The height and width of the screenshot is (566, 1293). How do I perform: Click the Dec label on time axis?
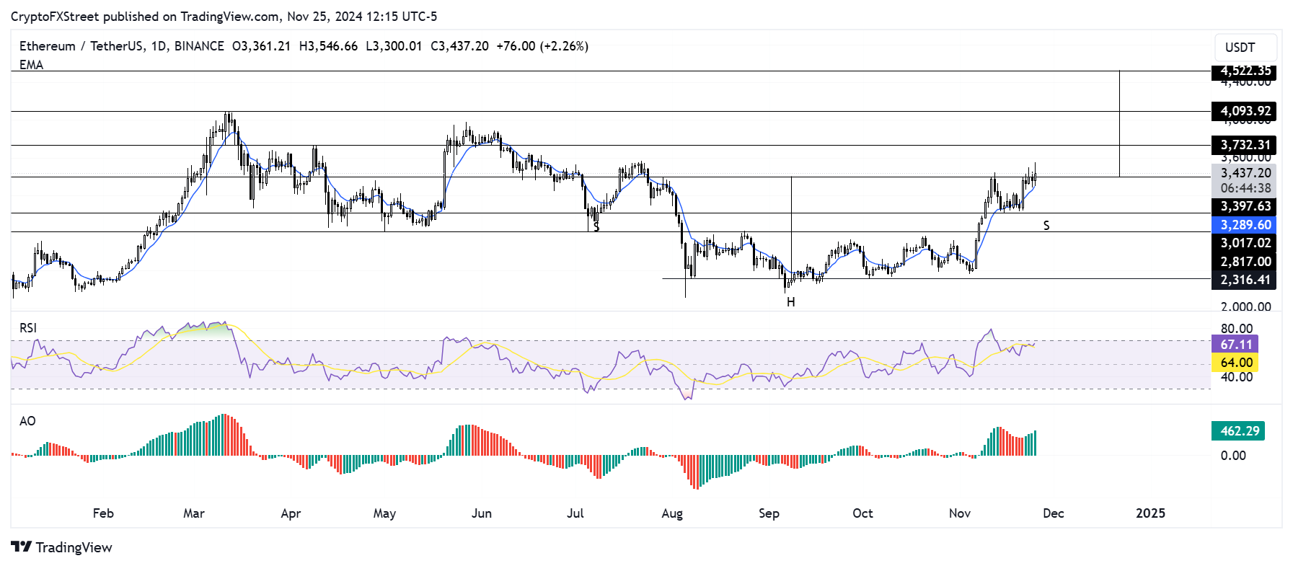[1054, 513]
